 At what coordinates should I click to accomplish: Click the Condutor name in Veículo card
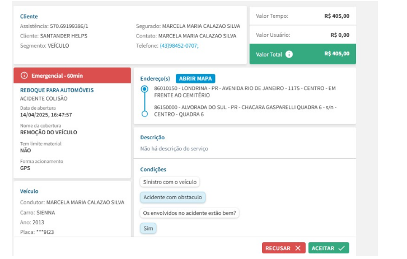(85, 203)
